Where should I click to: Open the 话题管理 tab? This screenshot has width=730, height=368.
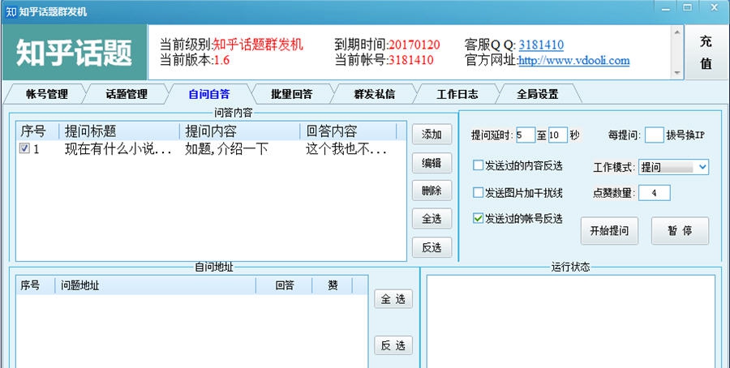[127, 94]
